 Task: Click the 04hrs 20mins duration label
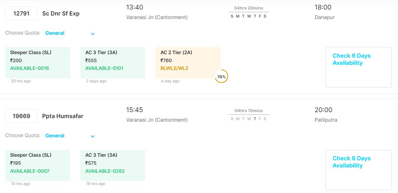coord(249,8)
